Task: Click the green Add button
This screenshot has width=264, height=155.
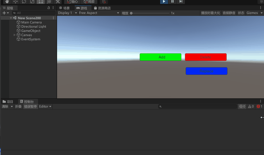Action: click(160, 57)
